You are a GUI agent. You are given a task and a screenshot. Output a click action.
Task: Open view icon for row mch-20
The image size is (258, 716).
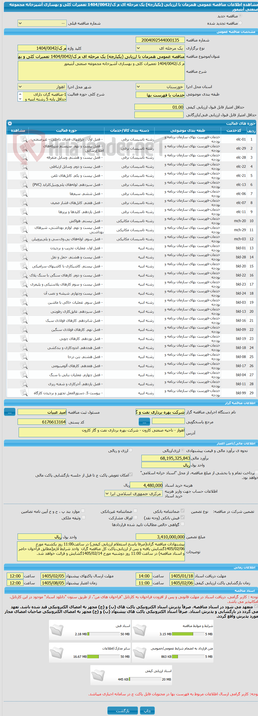click(24, 221)
